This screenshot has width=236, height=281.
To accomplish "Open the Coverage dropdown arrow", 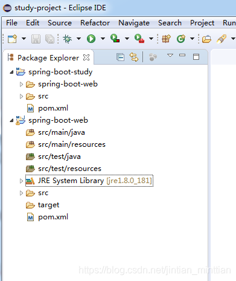I will pos(127,39).
